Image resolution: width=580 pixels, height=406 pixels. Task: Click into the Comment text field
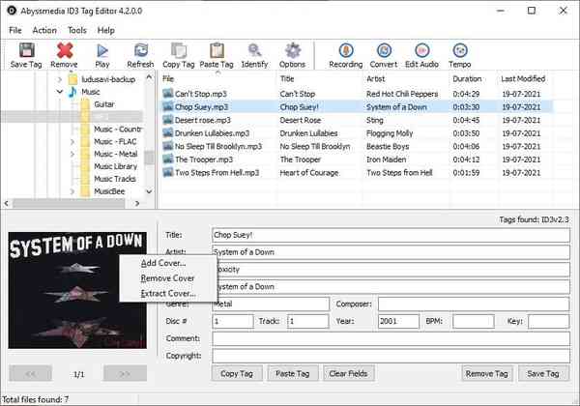point(390,338)
